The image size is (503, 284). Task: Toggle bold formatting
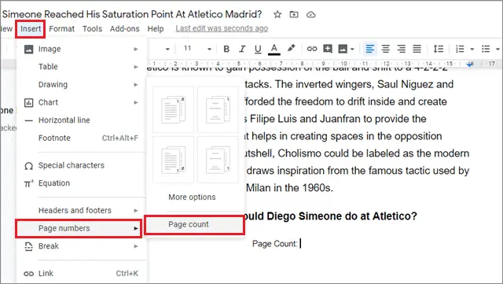[226, 49]
